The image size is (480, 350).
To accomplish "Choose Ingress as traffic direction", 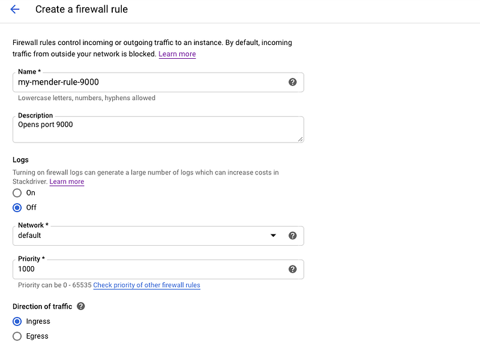I will 17,321.
